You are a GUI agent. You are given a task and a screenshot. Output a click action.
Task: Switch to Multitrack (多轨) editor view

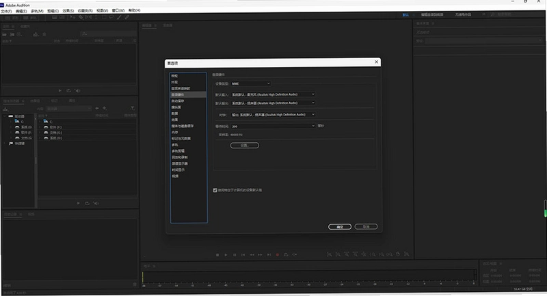tap(29, 18)
